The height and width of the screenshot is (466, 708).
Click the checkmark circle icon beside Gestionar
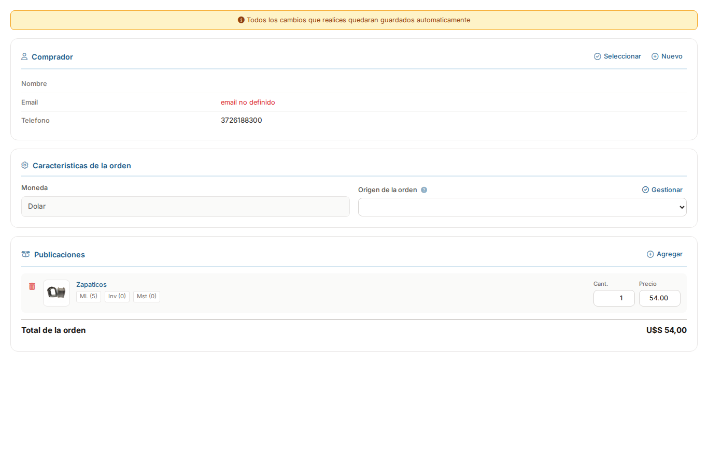point(645,190)
